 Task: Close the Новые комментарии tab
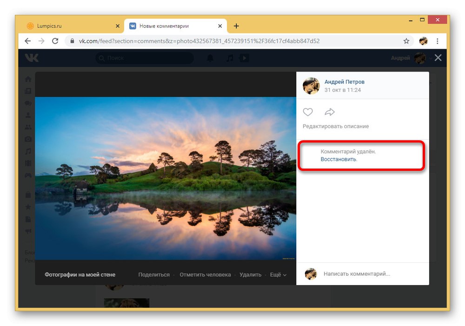coord(220,26)
